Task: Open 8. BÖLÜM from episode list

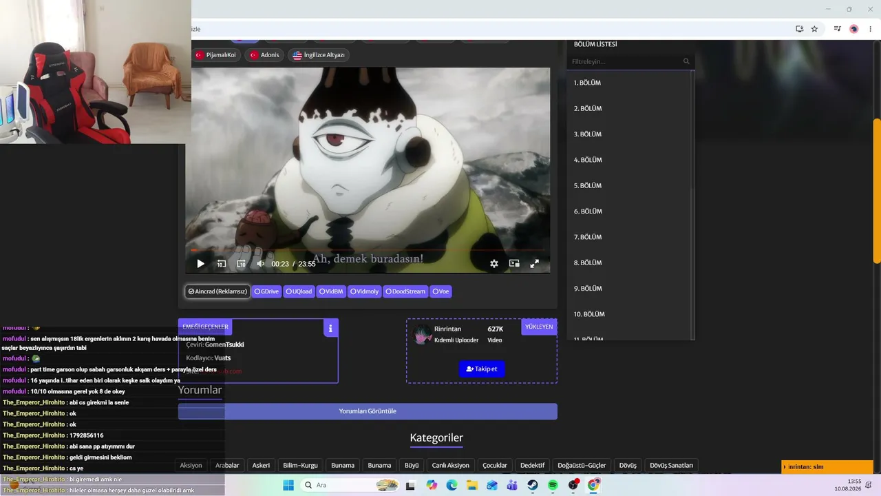Action: (x=630, y=262)
